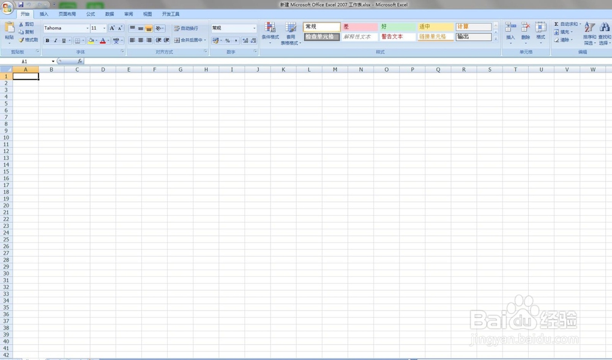The height and width of the screenshot is (360, 612).
Task: Increase indent in alignment group
Action: pos(166,40)
